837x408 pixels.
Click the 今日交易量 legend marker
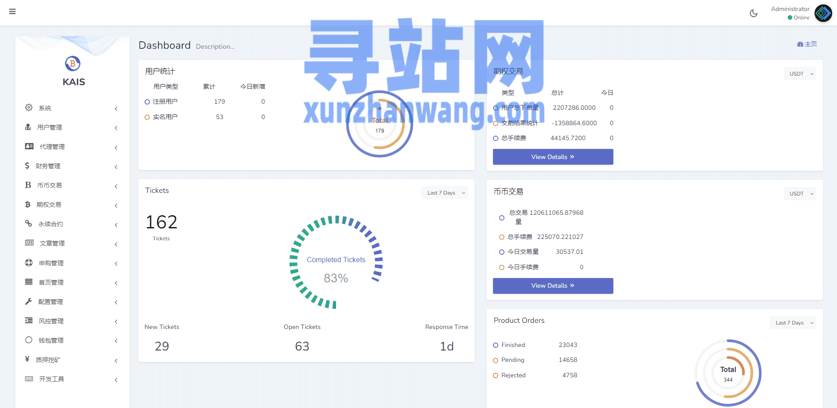pos(502,252)
